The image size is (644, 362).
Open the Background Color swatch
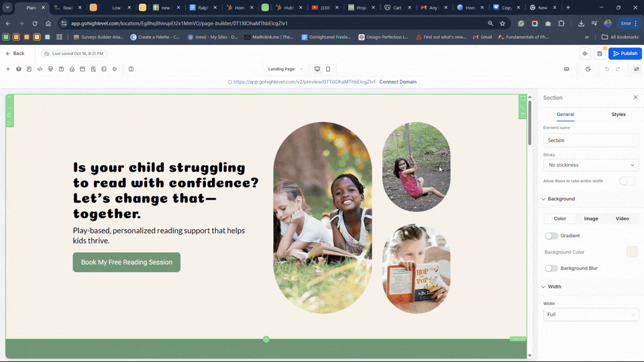tap(632, 252)
